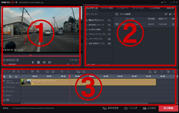
Task: Open the settings gear in title bar
Action: tap(17, 2)
